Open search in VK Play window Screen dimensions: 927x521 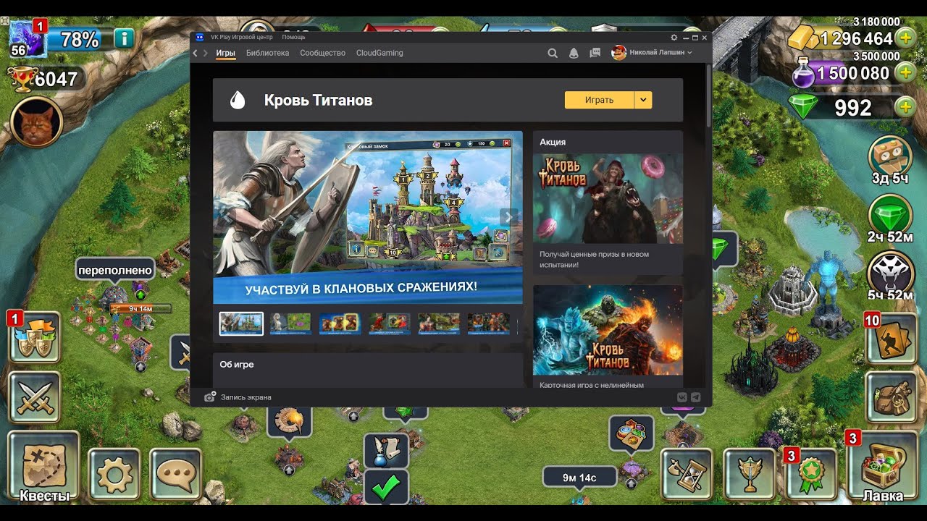pyautogui.click(x=553, y=53)
